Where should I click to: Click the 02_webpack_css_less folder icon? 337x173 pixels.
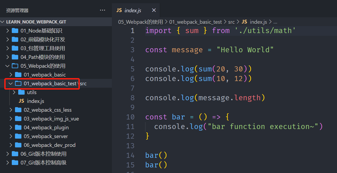coord(18,110)
